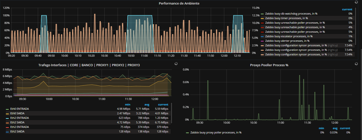Toggle the Eth0 ENTRADA series in legend

click(x=19, y=109)
